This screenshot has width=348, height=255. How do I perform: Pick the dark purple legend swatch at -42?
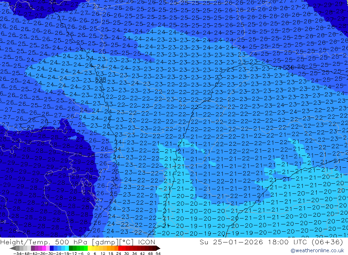point(33,248)
